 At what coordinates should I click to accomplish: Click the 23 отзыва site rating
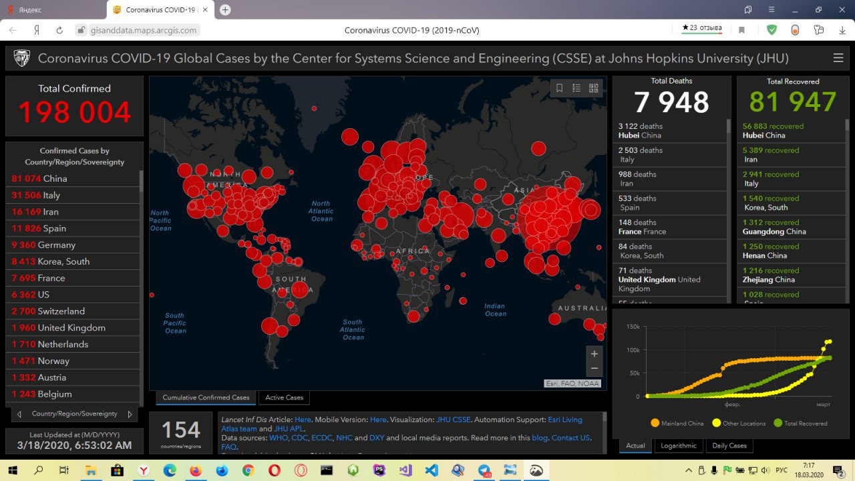click(x=701, y=28)
